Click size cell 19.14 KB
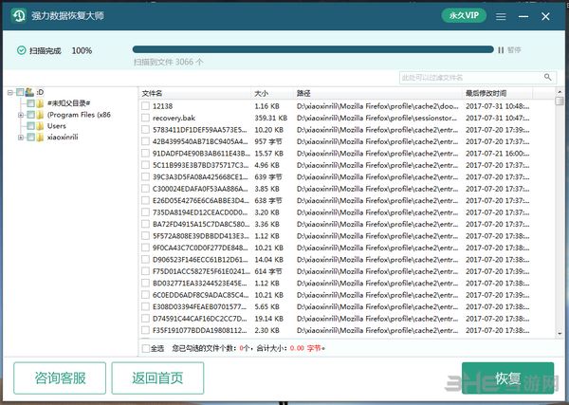Image resolution: width=569 pixels, height=405 pixels. point(269,319)
